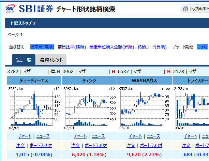209x161 pixels.
Task: Click the チャート形状銘柄検索 title
Action: click(x=86, y=9)
